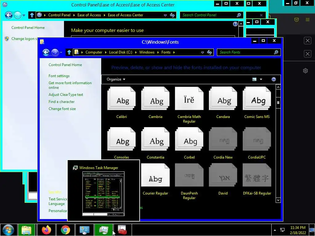Select the Constantia font icon
This screenshot has width=315, height=236.
point(155,139)
